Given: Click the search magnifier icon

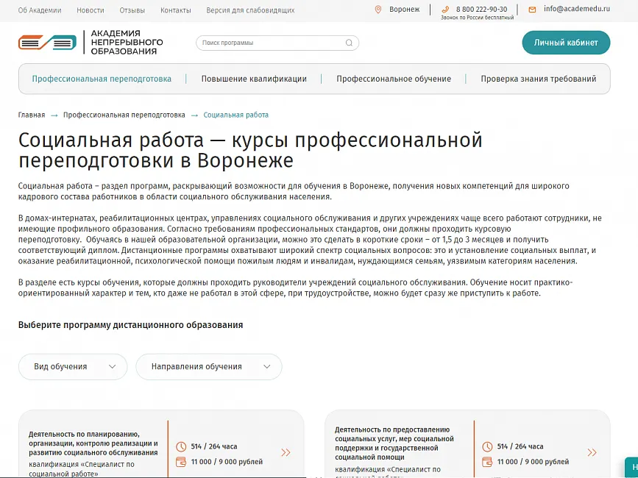Looking at the screenshot, I should [349, 43].
